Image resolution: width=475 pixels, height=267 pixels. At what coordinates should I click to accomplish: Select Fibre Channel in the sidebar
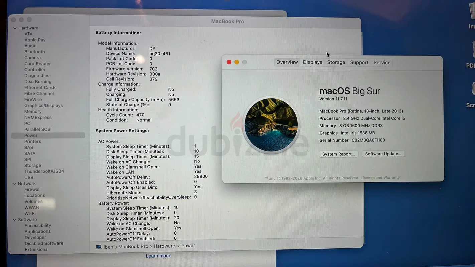pos(39,94)
